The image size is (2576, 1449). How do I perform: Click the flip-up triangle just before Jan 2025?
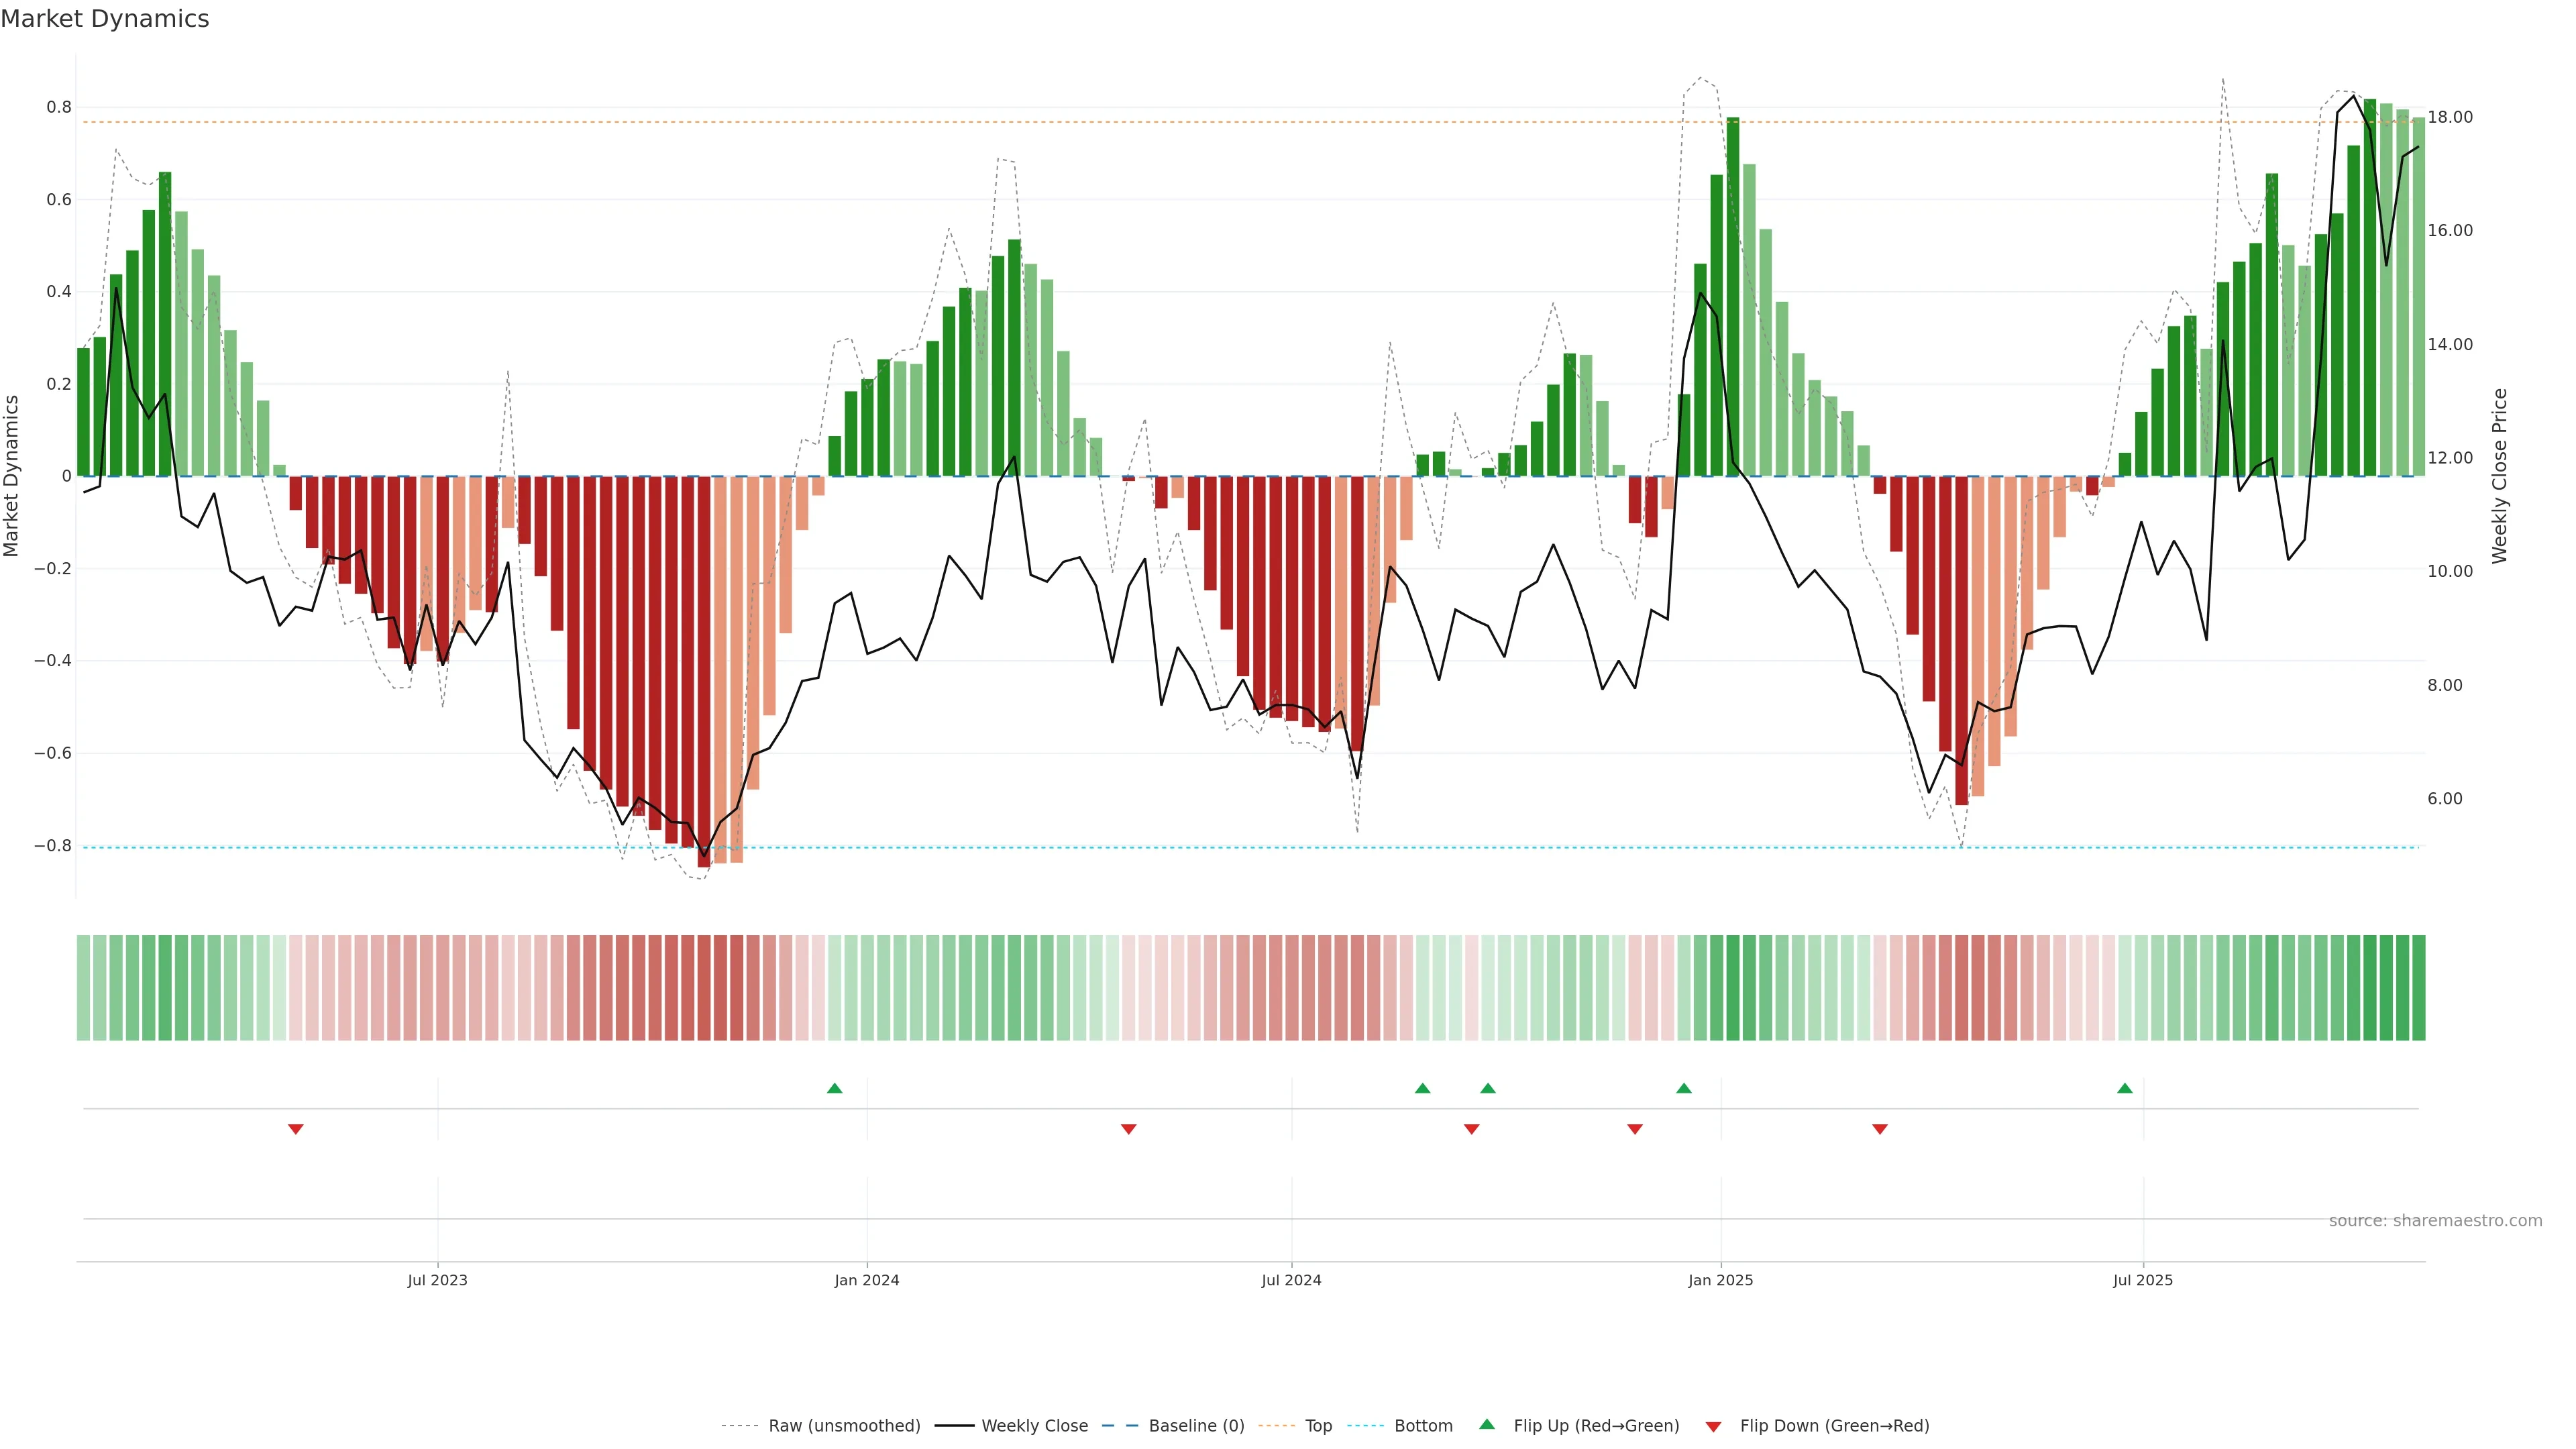1684,1088
